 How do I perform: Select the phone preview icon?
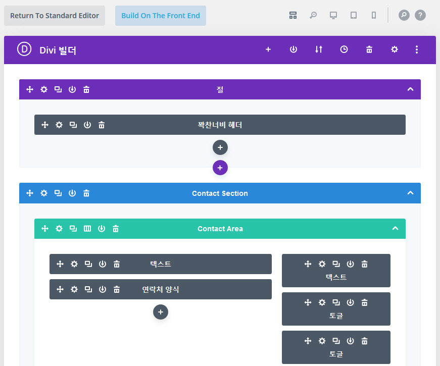pos(373,15)
